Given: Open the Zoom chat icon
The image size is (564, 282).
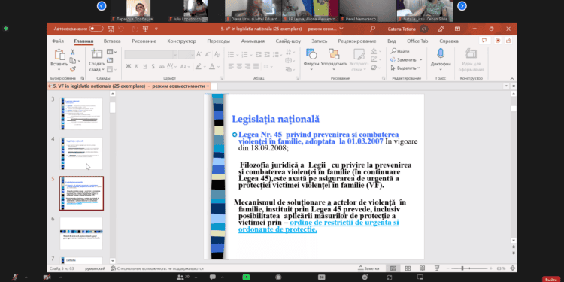Looking at the screenshot, I should point(213,277).
